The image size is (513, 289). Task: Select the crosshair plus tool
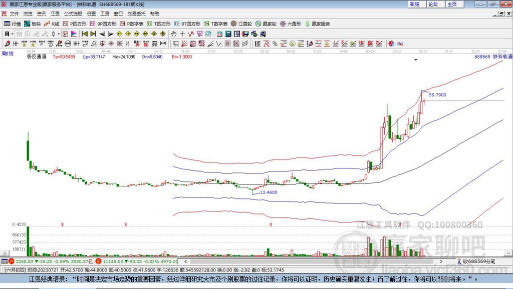(182, 34)
